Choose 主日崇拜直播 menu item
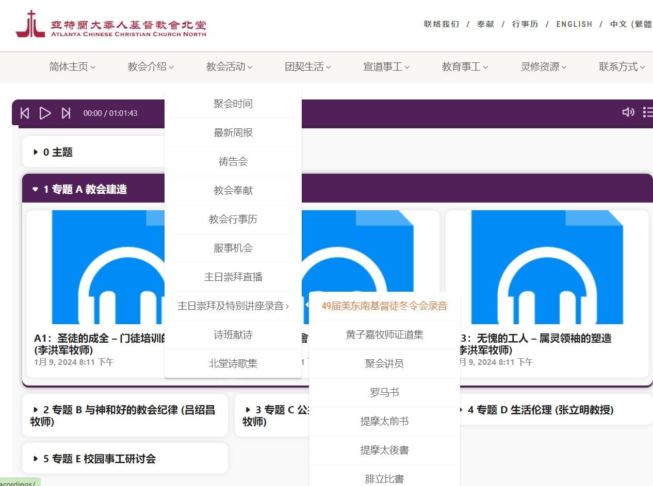Image resolution: width=653 pixels, height=486 pixels. (233, 277)
